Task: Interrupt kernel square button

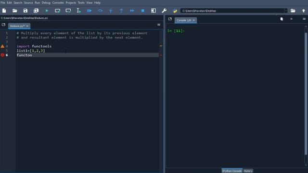Action: pos(291,19)
